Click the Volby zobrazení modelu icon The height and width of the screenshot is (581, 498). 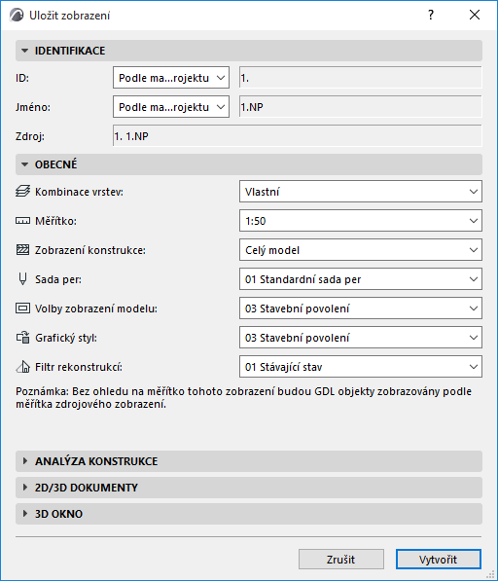[22, 309]
